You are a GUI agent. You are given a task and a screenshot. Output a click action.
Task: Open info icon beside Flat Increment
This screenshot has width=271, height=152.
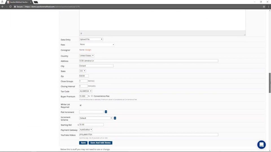click(x=106, y=112)
